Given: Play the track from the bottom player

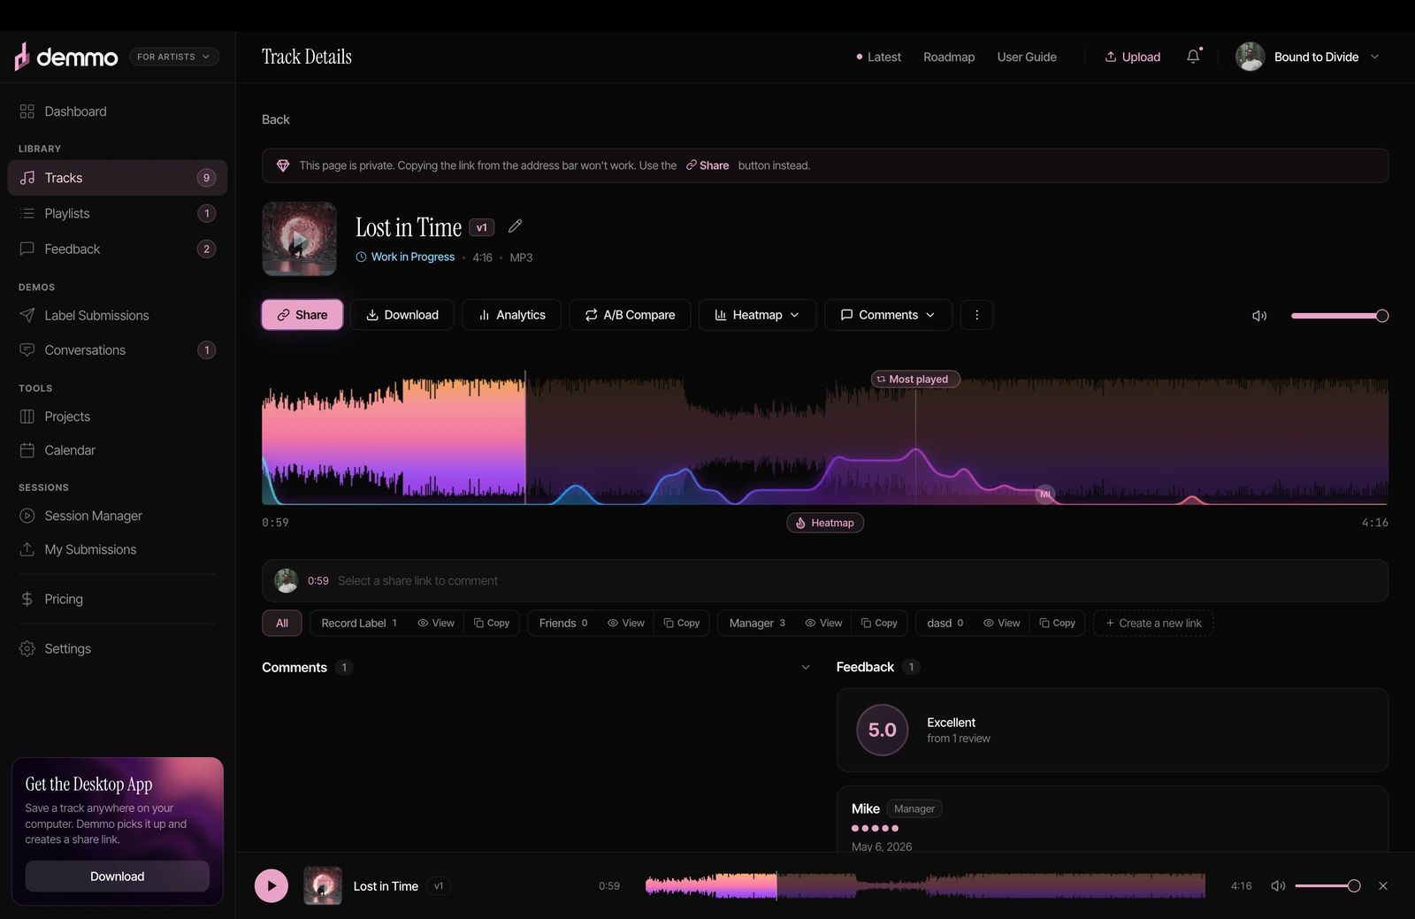Looking at the screenshot, I should 272,885.
